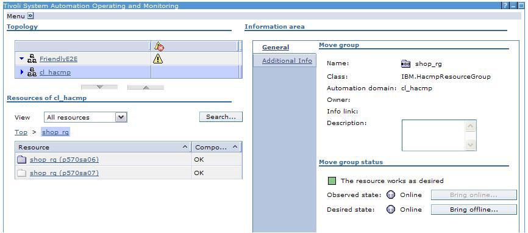Click folder icon of shop_rg (p570sa06)
Viewport: 528px width, 233px height.
click(x=21, y=160)
